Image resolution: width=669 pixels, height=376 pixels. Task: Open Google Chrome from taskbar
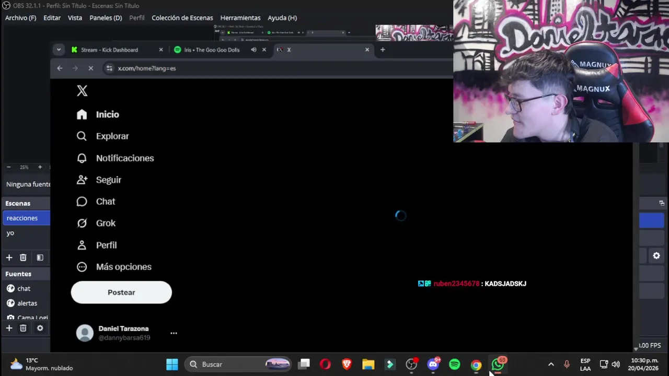(x=476, y=365)
